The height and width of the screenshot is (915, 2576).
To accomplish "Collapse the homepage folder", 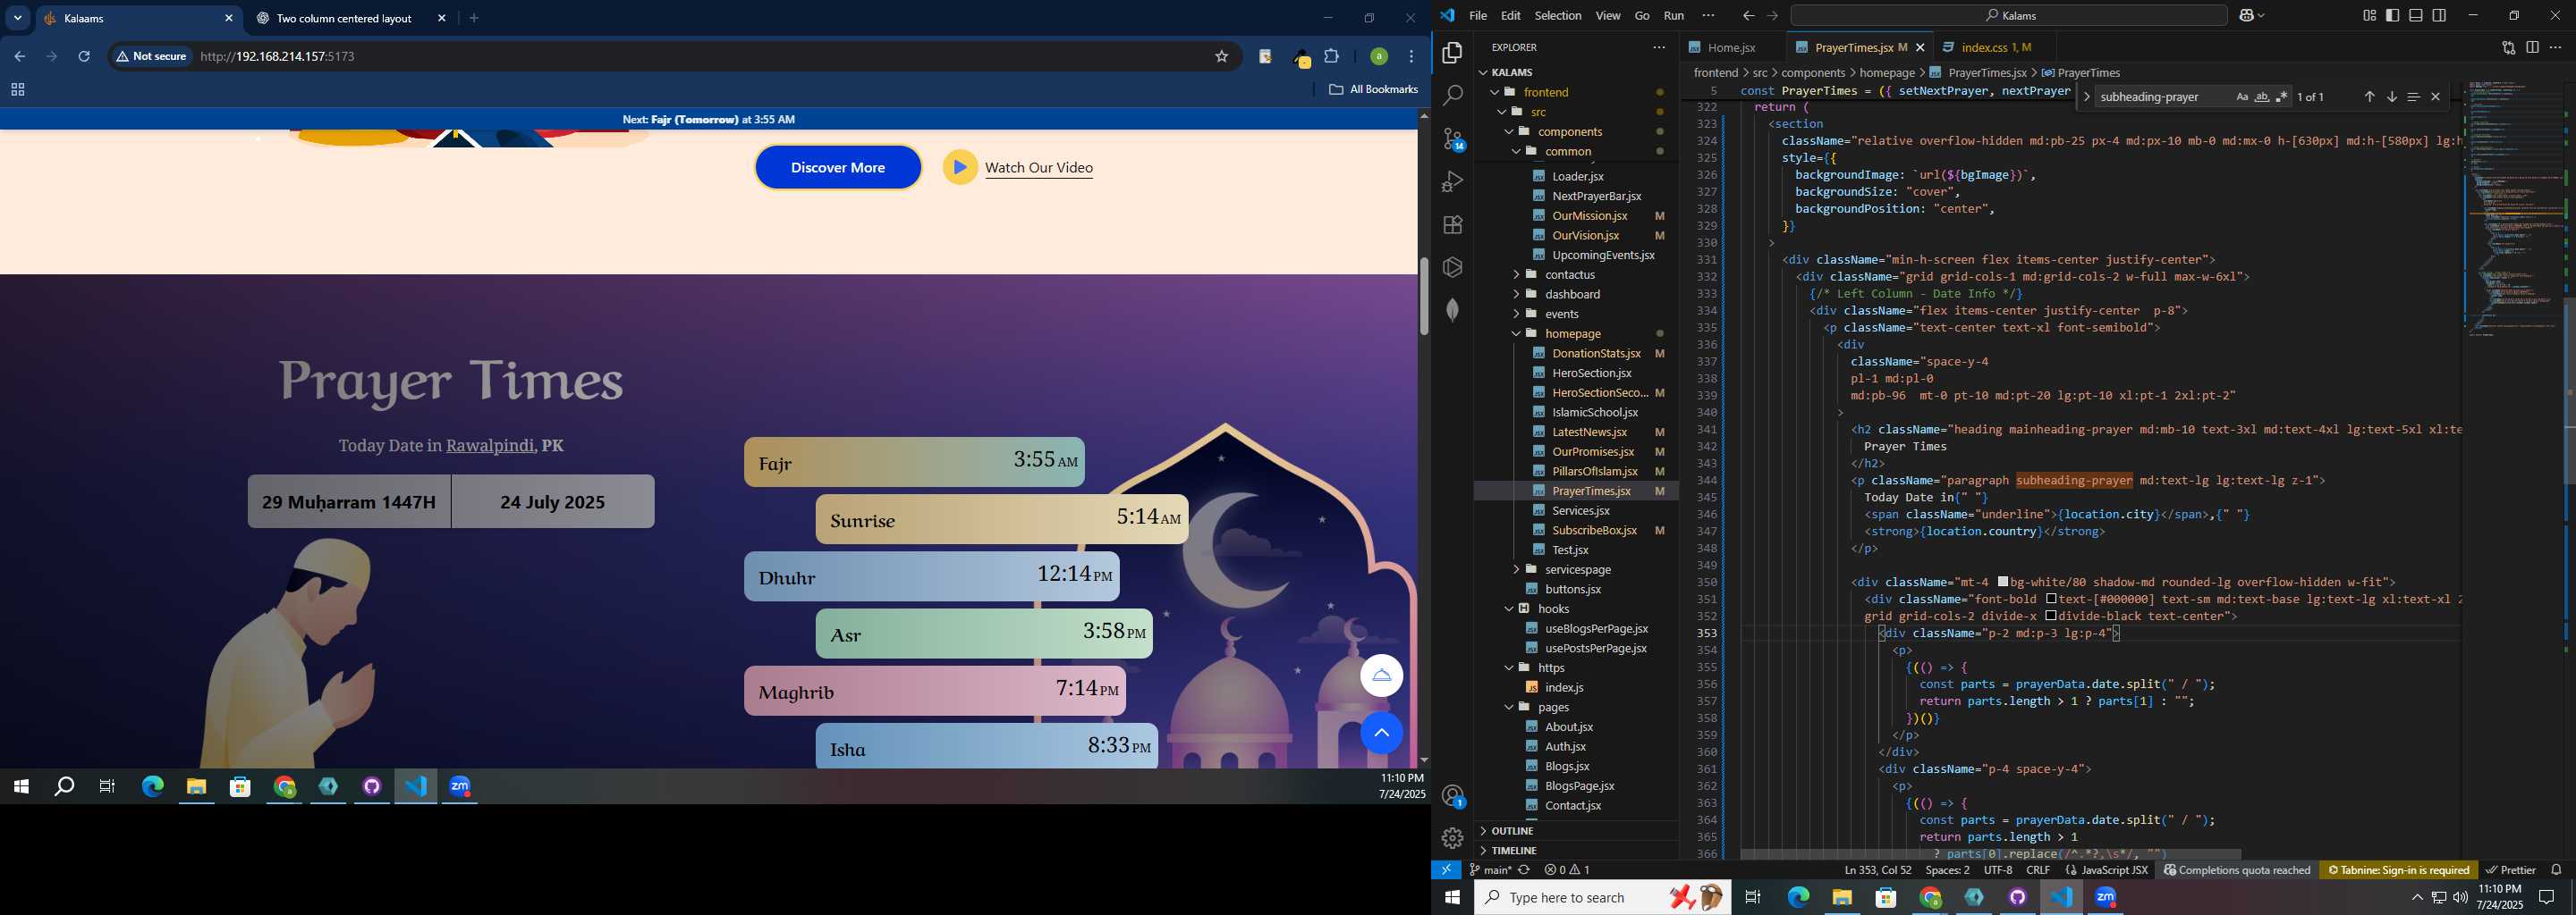I will pos(1516,333).
